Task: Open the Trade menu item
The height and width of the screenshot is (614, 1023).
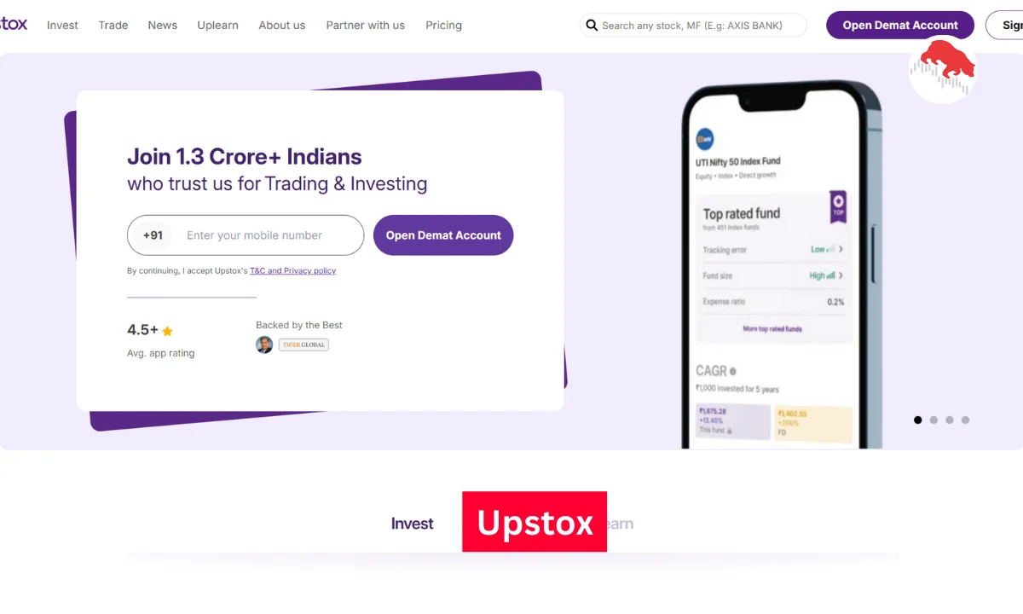Action: tap(113, 26)
